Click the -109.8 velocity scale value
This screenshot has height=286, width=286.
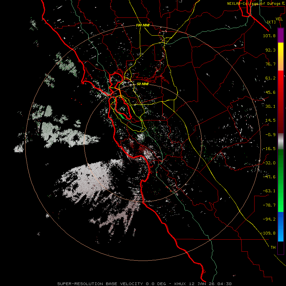pos(268,233)
